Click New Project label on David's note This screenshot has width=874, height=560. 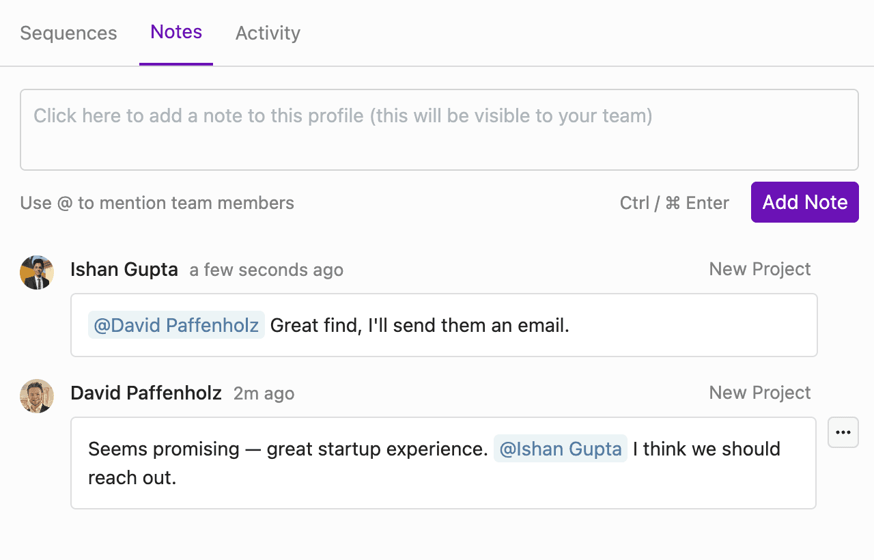(x=759, y=393)
